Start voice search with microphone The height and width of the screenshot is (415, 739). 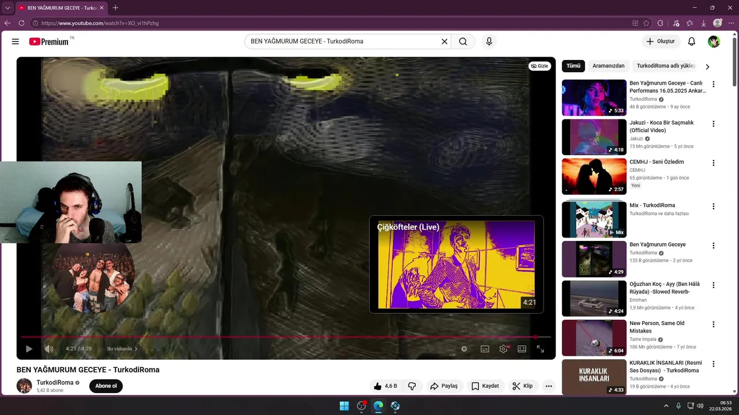(489, 41)
